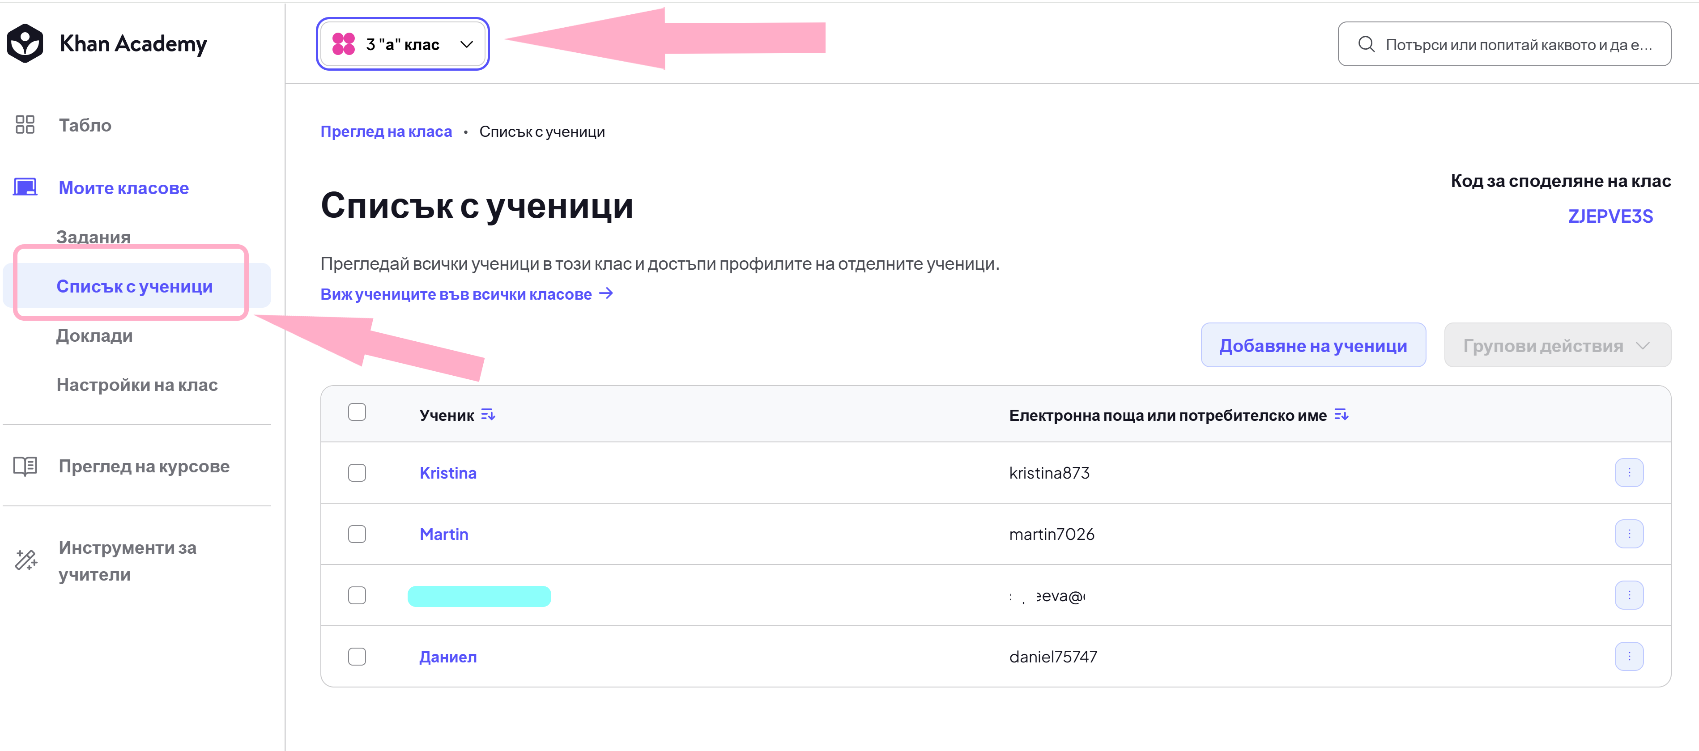
Task: Go to Задания in the sidebar
Action: coord(94,237)
